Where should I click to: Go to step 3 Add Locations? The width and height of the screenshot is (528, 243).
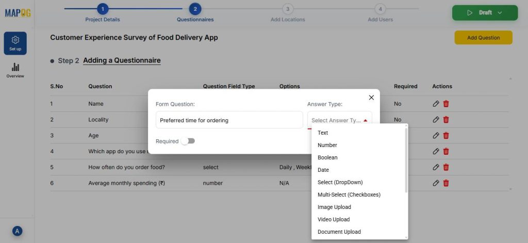coord(288,9)
